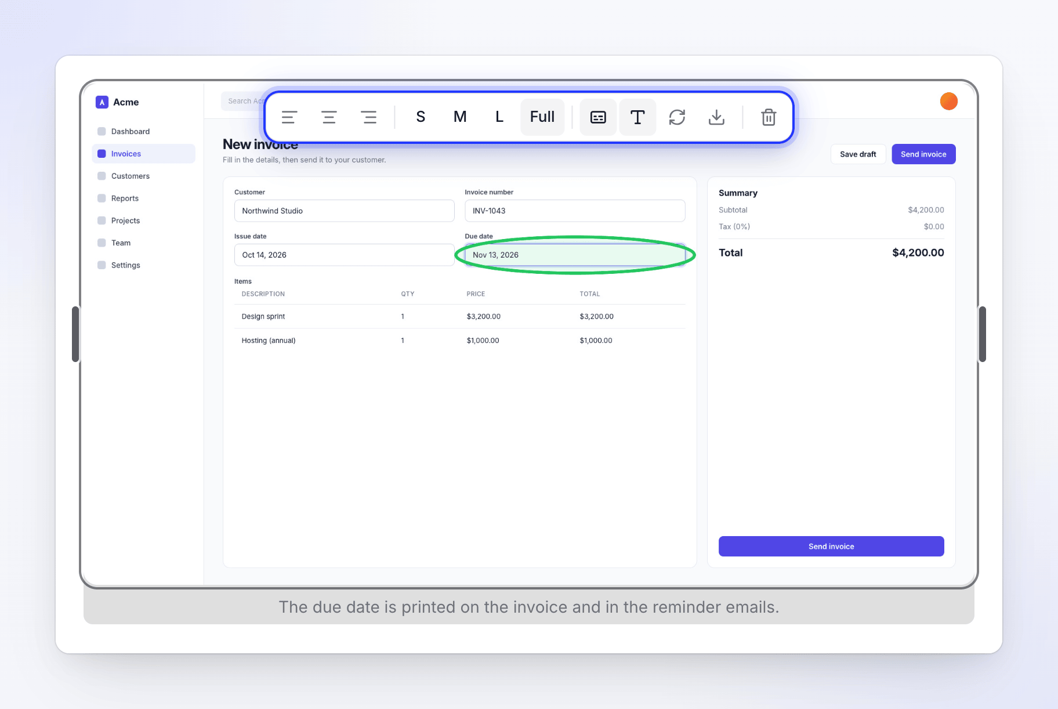Toggle the alt text T icon
This screenshot has width=1058, height=709.
click(x=637, y=117)
